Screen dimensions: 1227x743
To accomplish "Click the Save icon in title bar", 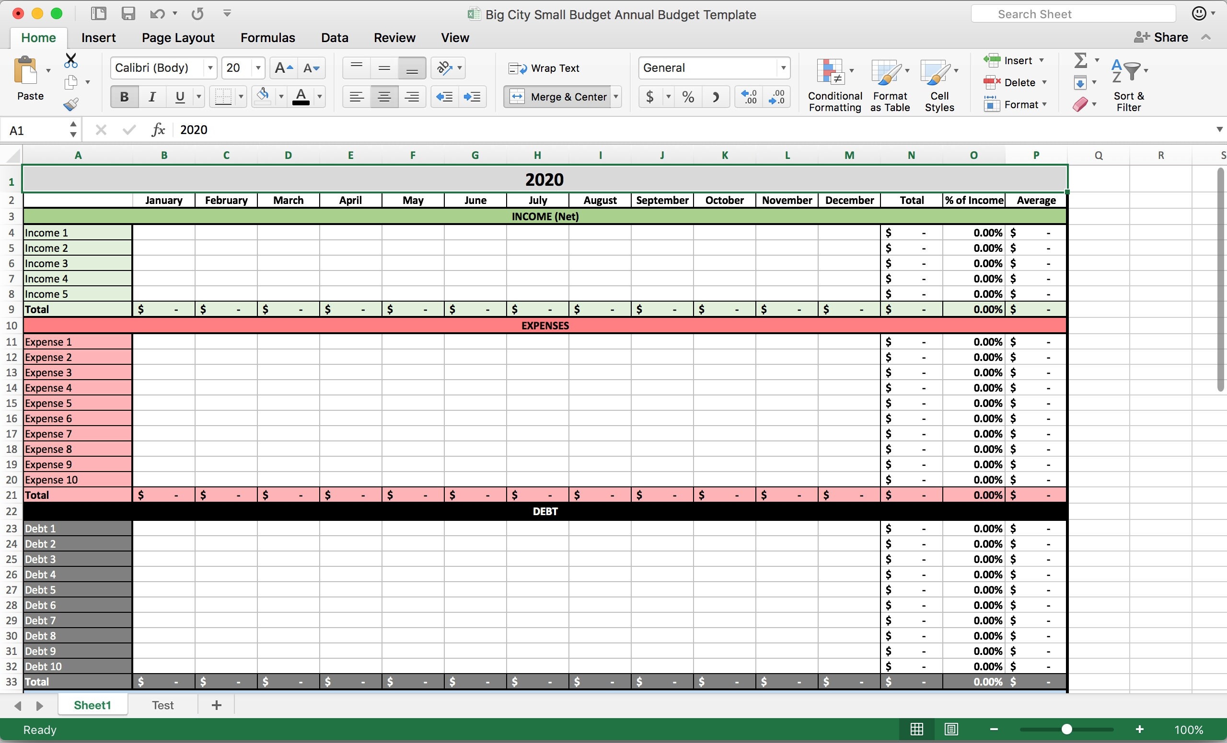I will point(128,13).
